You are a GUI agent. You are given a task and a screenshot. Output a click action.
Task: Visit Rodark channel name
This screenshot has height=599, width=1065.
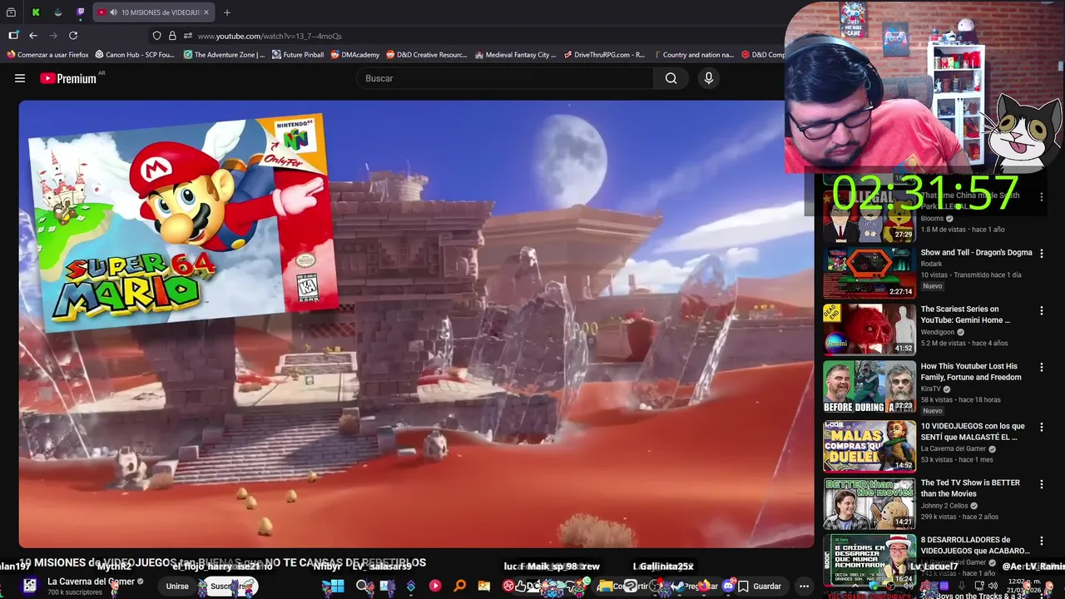tap(931, 264)
